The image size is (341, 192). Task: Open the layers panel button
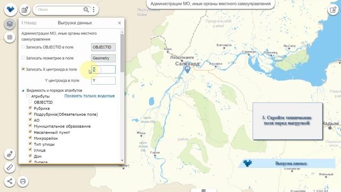[x=10, y=23]
